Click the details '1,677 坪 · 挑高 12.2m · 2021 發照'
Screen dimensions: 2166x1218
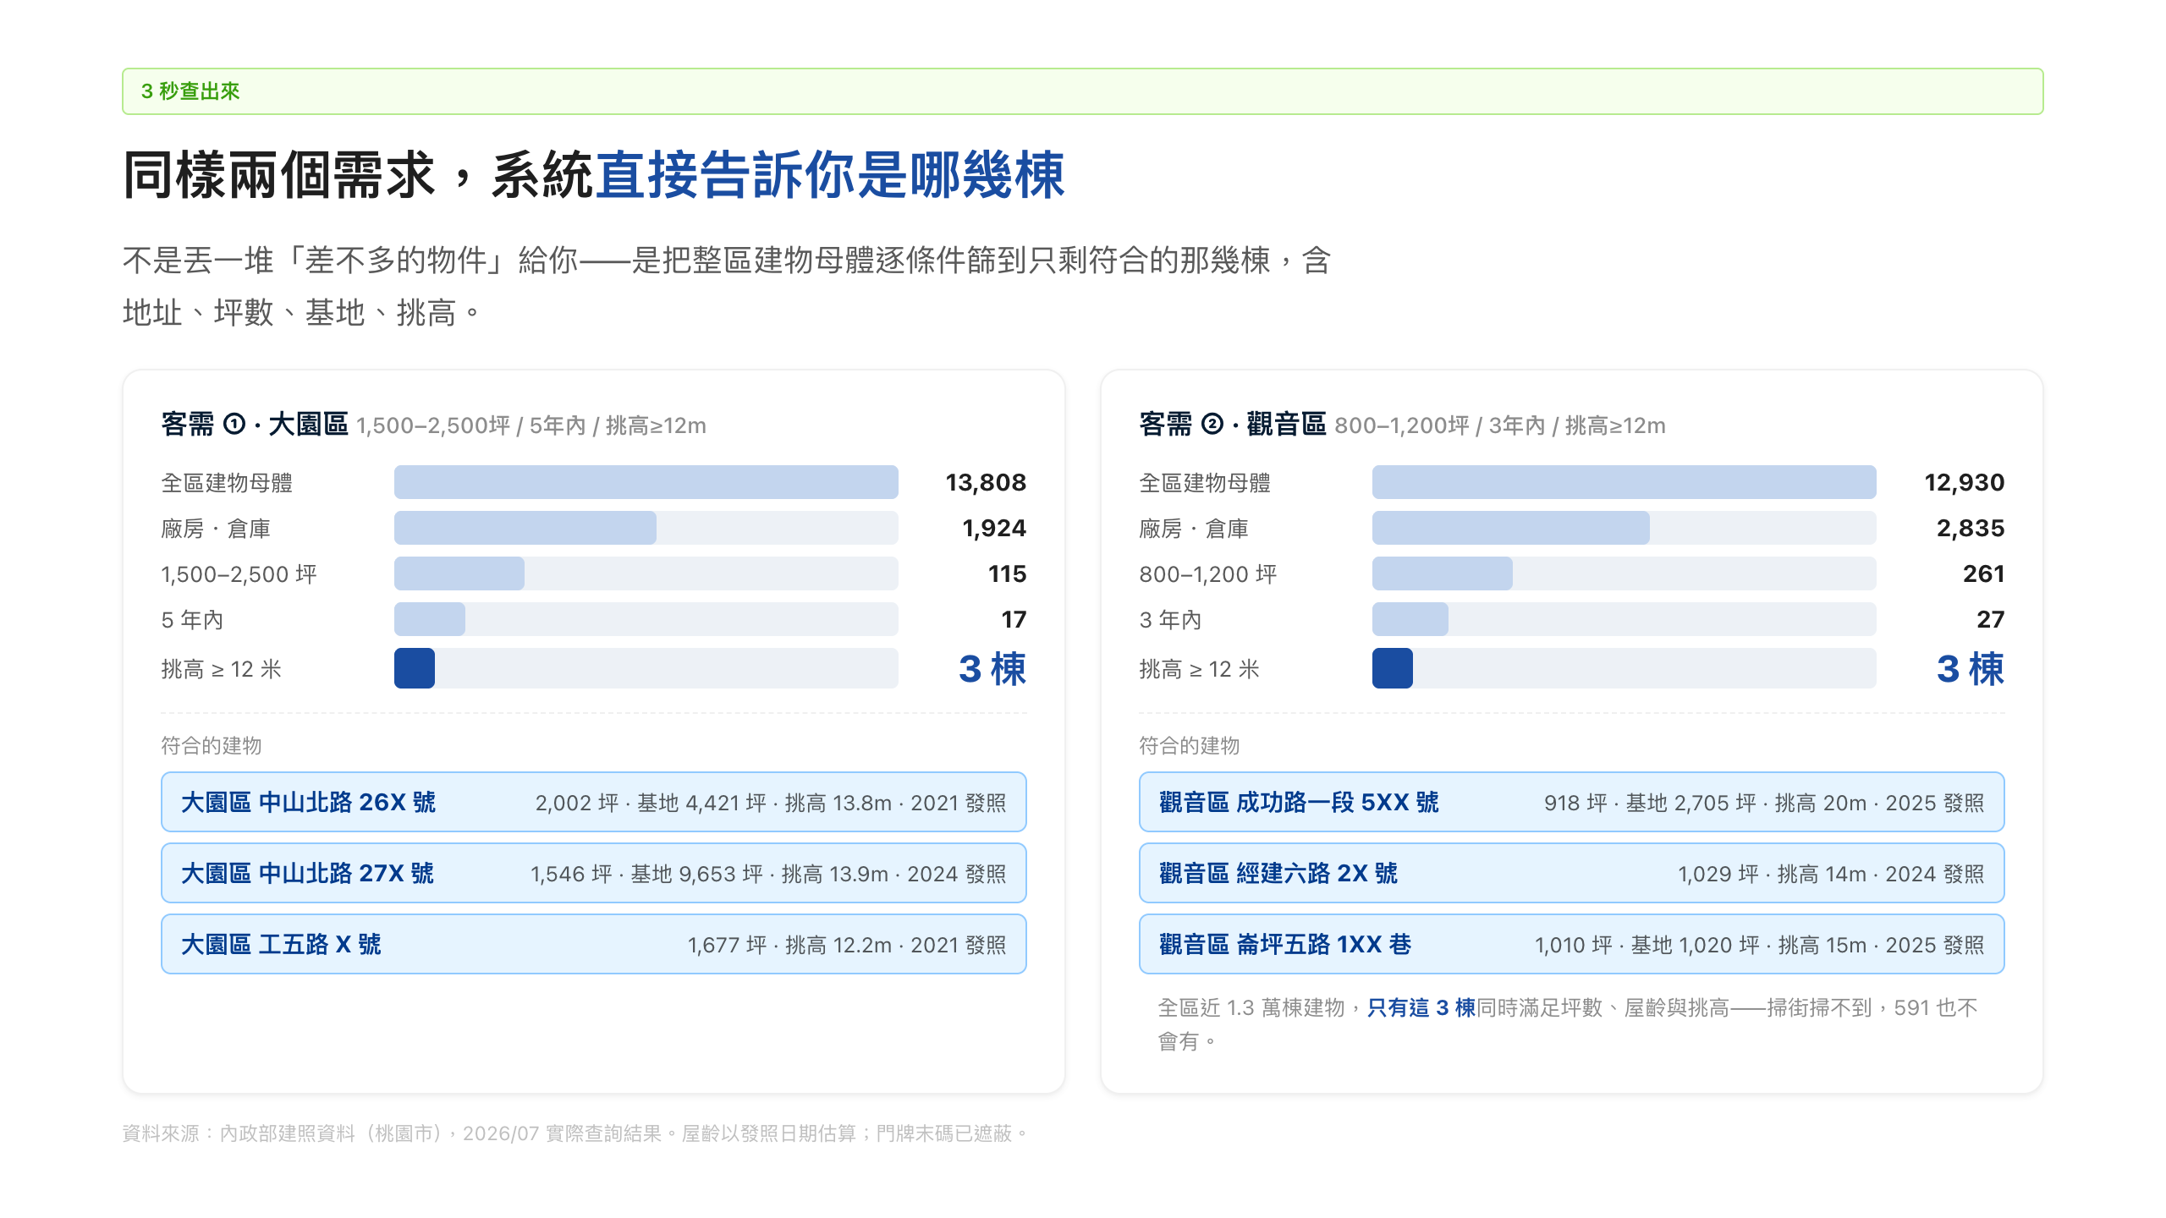tap(847, 945)
